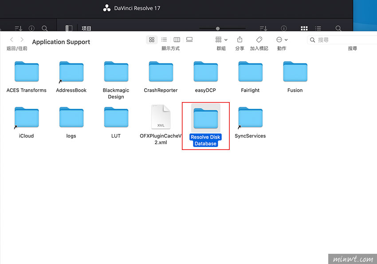Switch Finder to column view

tap(177, 39)
